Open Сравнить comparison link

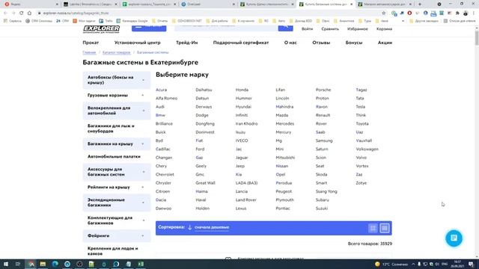click(x=330, y=29)
